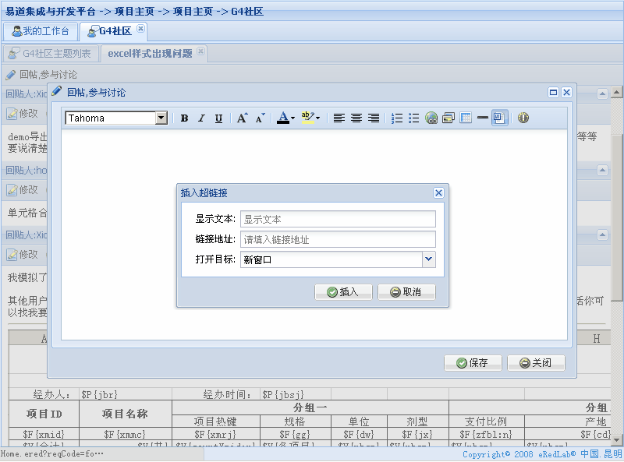Insert a horizontal line

[482, 118]
